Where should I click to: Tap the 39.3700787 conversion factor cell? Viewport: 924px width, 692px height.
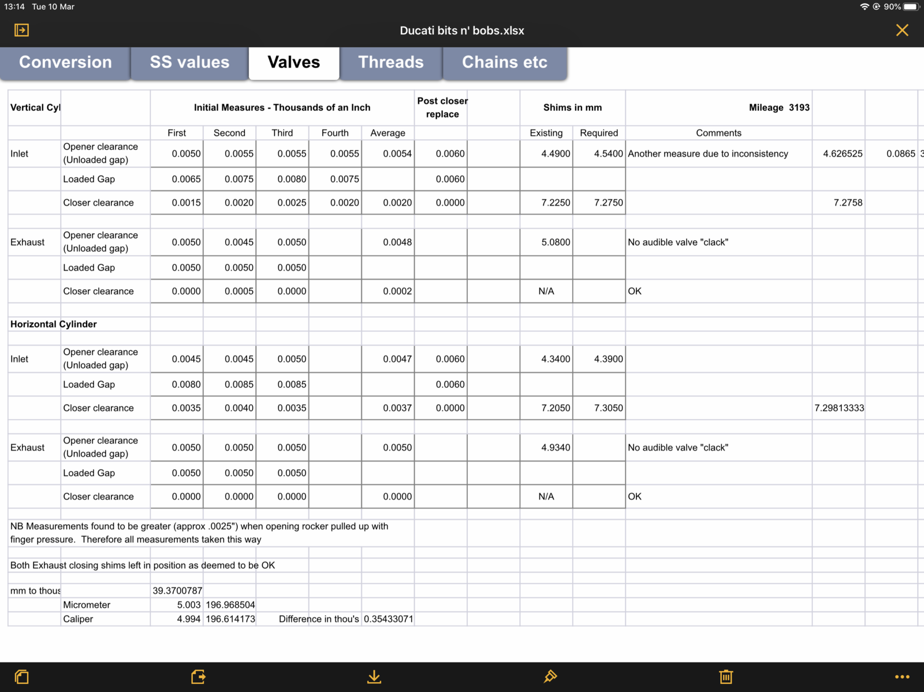[177, 590]
